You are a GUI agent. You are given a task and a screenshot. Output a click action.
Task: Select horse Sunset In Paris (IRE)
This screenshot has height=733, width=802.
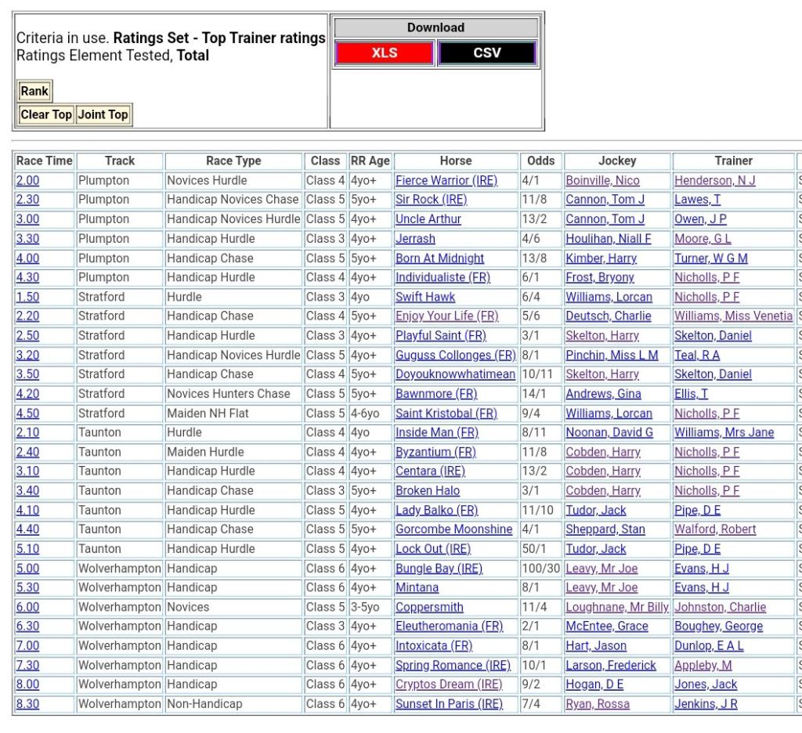click(x=449, y=703)
